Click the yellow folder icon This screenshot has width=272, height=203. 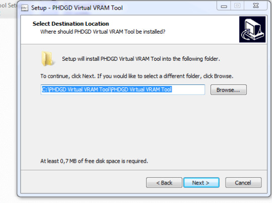(x=47, y=59)
